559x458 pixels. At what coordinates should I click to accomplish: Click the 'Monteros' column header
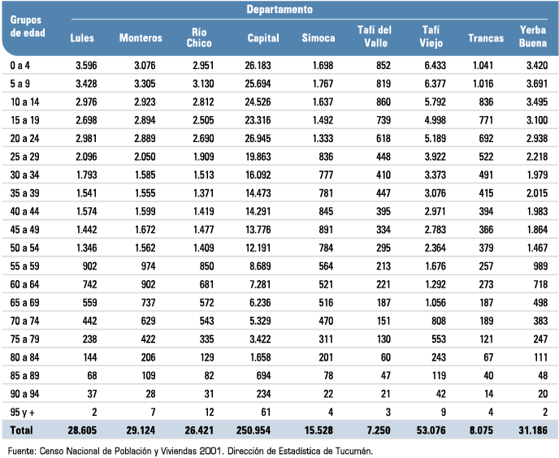pyautogui.click(x=141, y=38)
